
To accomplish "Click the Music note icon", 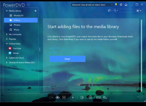I will (x=11, y=29).
